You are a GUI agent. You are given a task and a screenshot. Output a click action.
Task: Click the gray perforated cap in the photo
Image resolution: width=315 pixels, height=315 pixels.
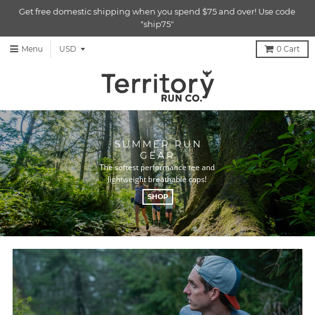coord(217,273)
